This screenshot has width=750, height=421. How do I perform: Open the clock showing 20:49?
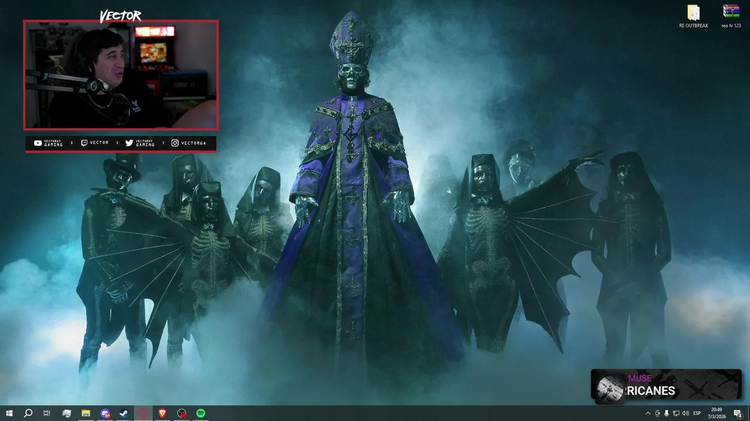717,413
